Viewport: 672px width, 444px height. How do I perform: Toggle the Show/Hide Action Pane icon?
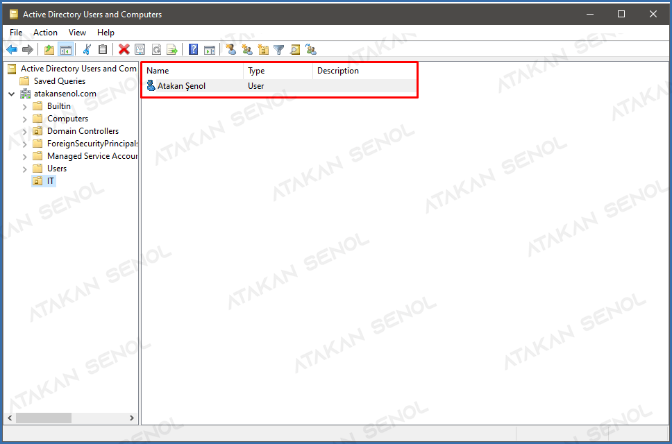click(x=210, y=50)
